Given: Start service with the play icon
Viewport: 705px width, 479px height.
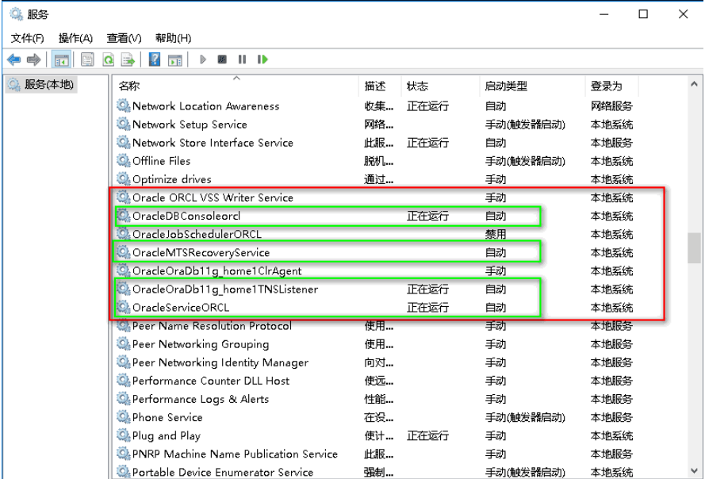Looking at the screenshot, I should tap(203, 59).
